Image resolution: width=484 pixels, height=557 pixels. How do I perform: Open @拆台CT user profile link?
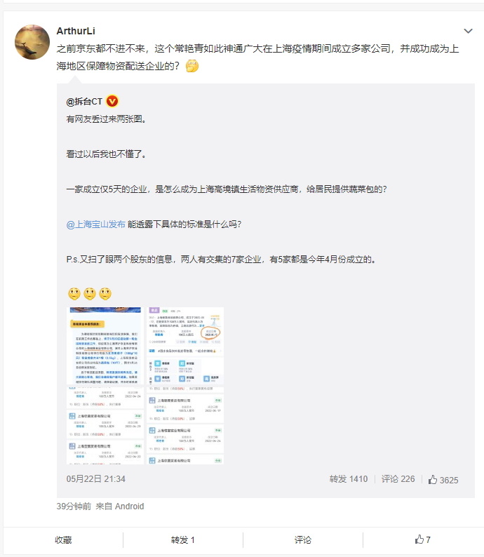84,102
